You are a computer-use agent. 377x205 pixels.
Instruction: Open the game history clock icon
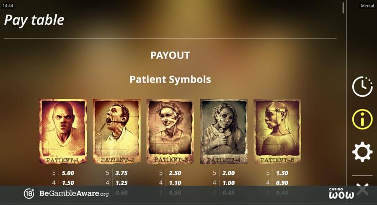tap(362, 87)
